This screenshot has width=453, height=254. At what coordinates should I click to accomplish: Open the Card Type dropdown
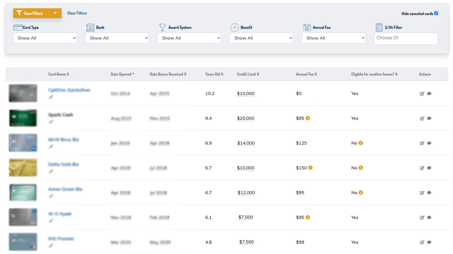point(45,38)
